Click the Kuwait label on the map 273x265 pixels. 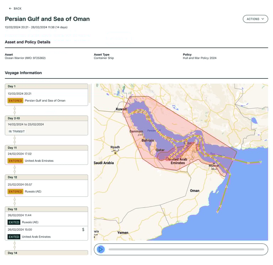pos(121,109)
